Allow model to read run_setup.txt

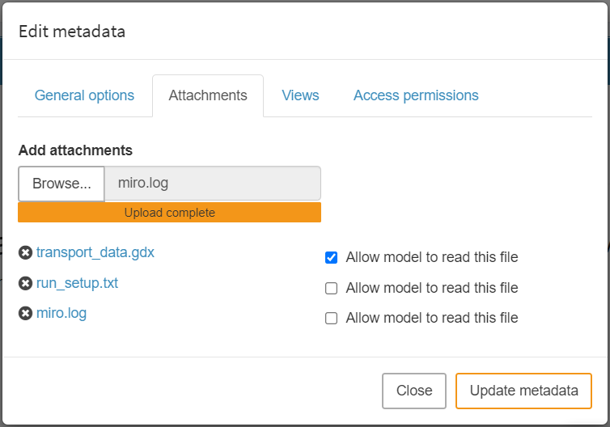click(x=331, y=288)
